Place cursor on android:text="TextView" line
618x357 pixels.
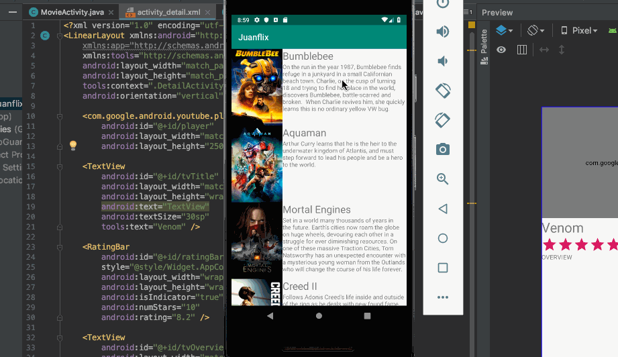click(x=155, y=207)
